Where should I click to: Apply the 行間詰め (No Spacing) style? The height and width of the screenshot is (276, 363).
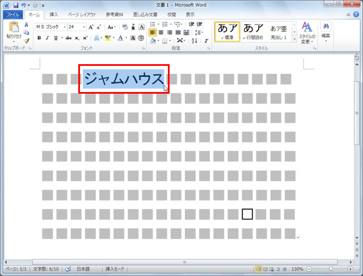tap(254, 32)
